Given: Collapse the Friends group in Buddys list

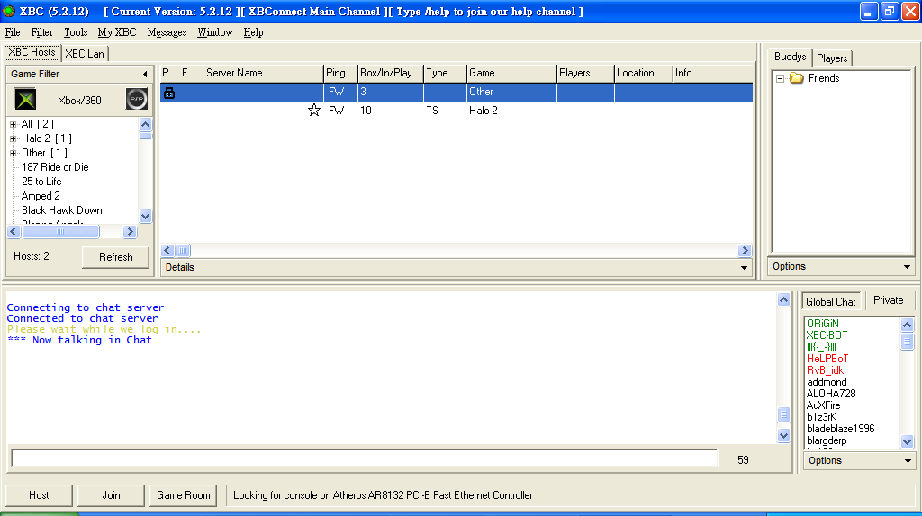Looking at the screenshot, I should pyautogui.click(x=780, y=78).
